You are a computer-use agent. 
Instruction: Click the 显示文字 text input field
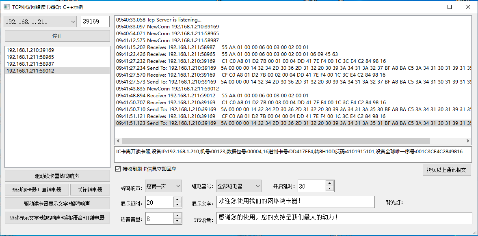295,202
